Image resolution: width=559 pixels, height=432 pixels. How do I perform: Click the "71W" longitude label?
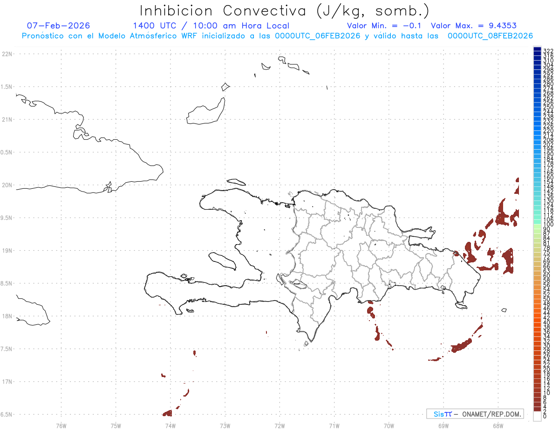tap(334, 425)
